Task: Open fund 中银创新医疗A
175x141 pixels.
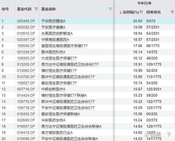Action: (x=53, y=89)
